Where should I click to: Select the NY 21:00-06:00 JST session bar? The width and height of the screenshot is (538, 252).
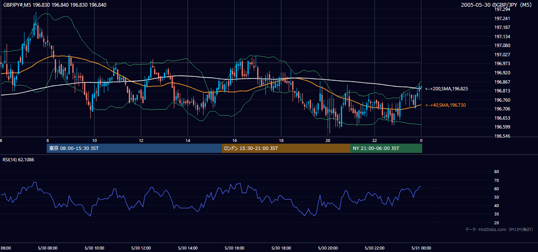pyautogui.click(x=386, y=148)
